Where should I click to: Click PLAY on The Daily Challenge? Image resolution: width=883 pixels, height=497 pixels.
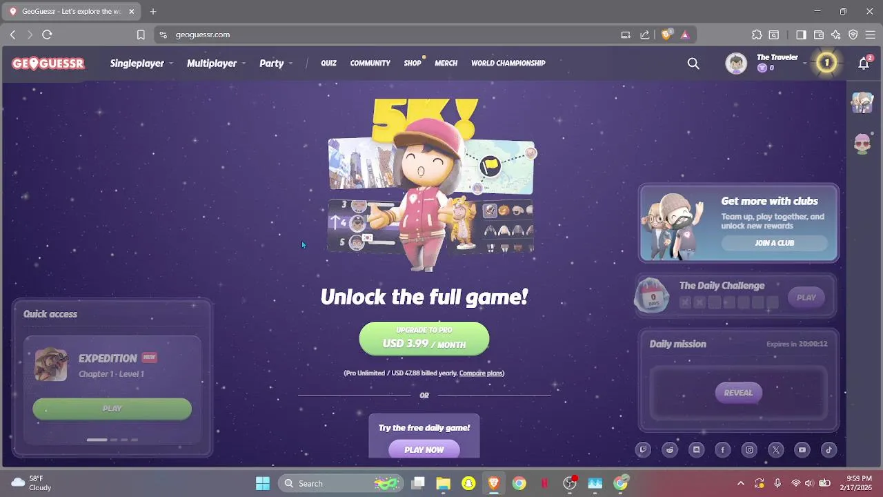806,298
